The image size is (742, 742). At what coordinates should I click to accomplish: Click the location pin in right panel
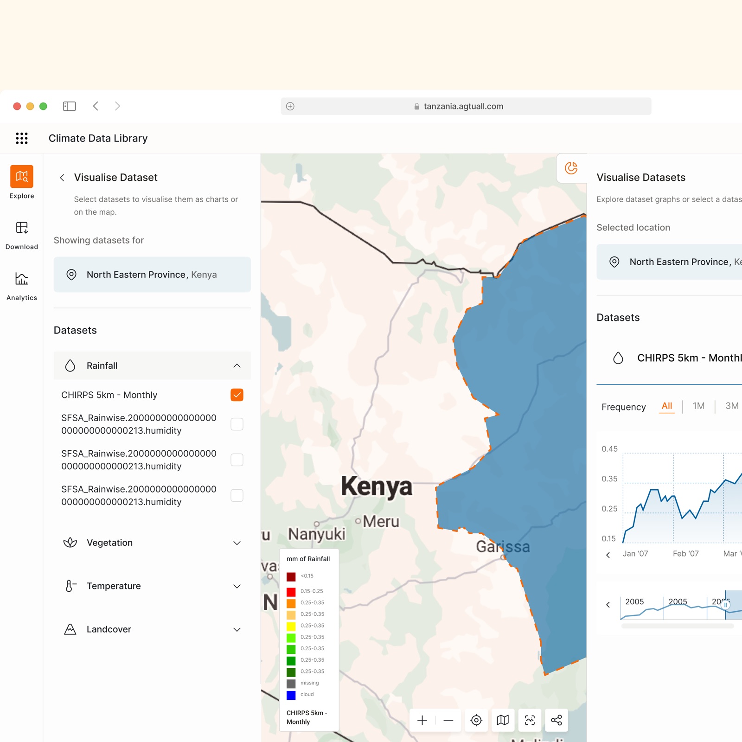614,262
